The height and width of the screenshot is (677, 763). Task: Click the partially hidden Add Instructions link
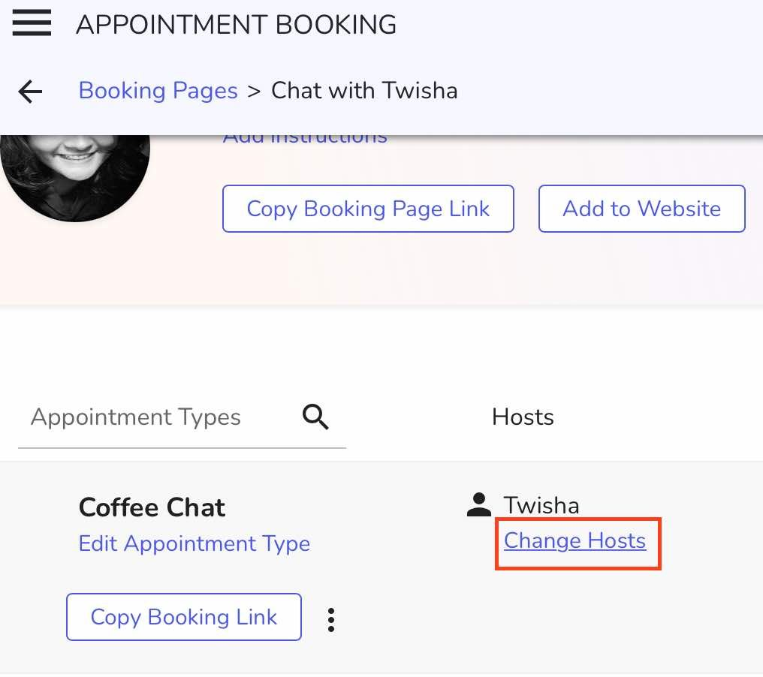305,140
